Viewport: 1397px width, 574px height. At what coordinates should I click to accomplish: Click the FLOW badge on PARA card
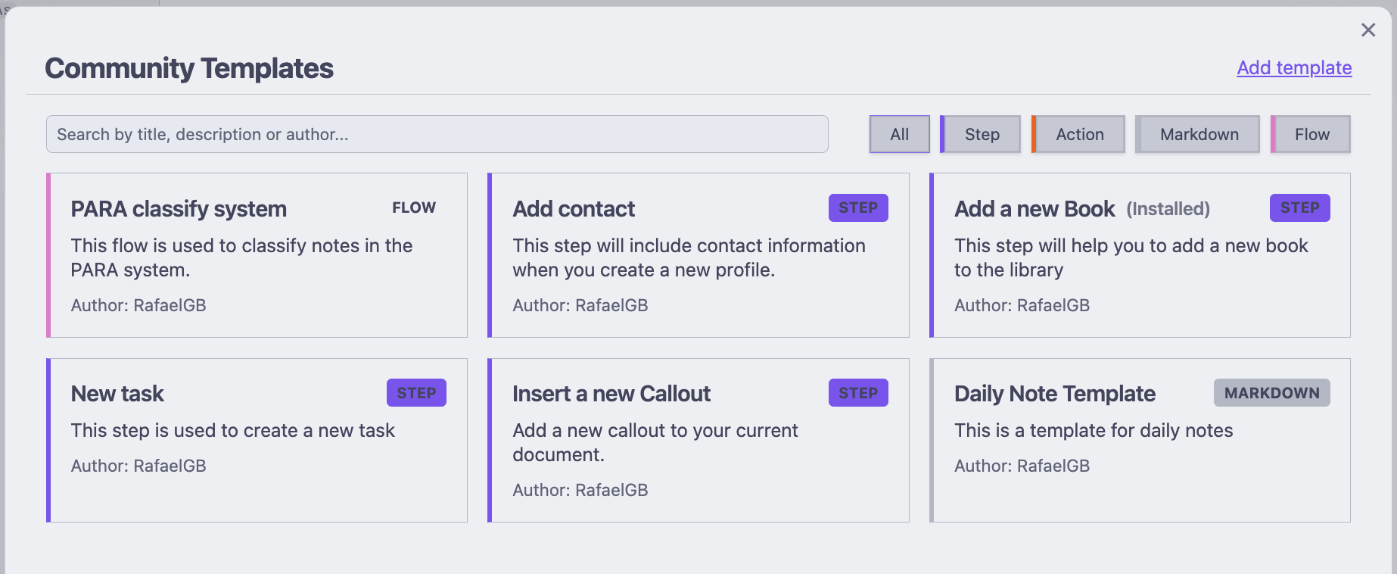(414, 207)
